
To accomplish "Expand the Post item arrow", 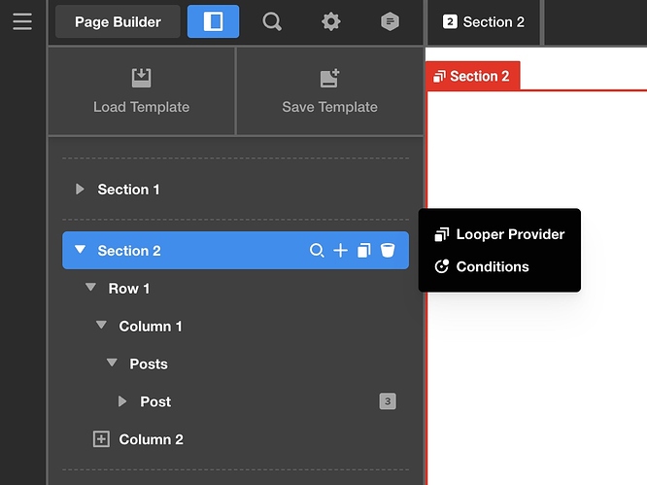I will tap(122, 401).
